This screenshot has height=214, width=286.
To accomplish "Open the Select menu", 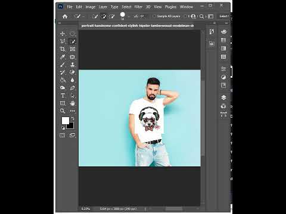I will click(x=126, y=7).
